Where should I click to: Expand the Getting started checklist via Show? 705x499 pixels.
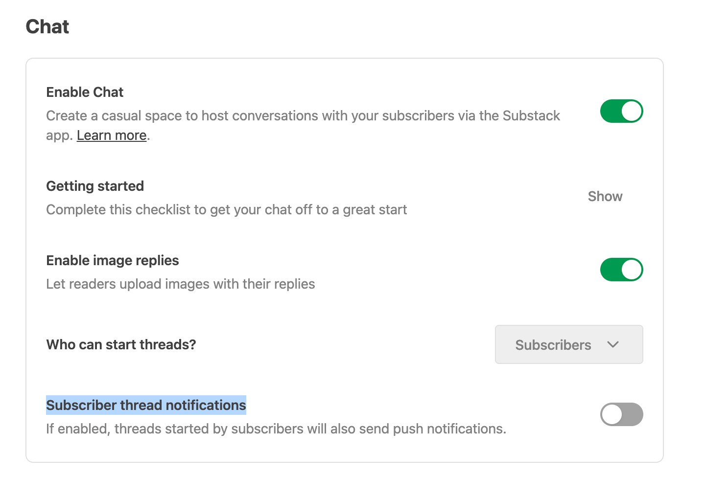click(605, 196)
